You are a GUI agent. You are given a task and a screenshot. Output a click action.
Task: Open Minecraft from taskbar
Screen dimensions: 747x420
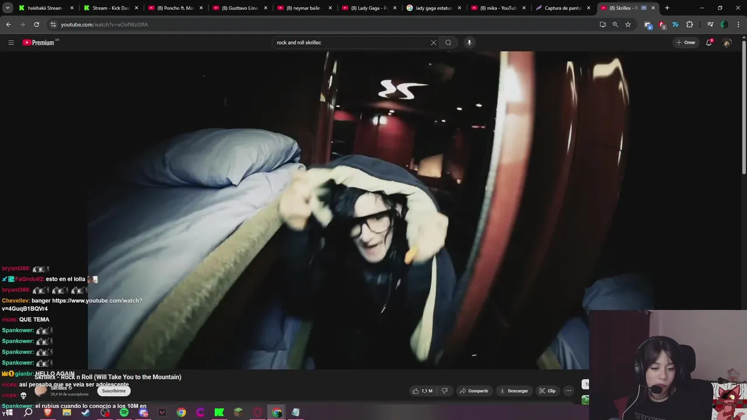(x=238, y=412)
